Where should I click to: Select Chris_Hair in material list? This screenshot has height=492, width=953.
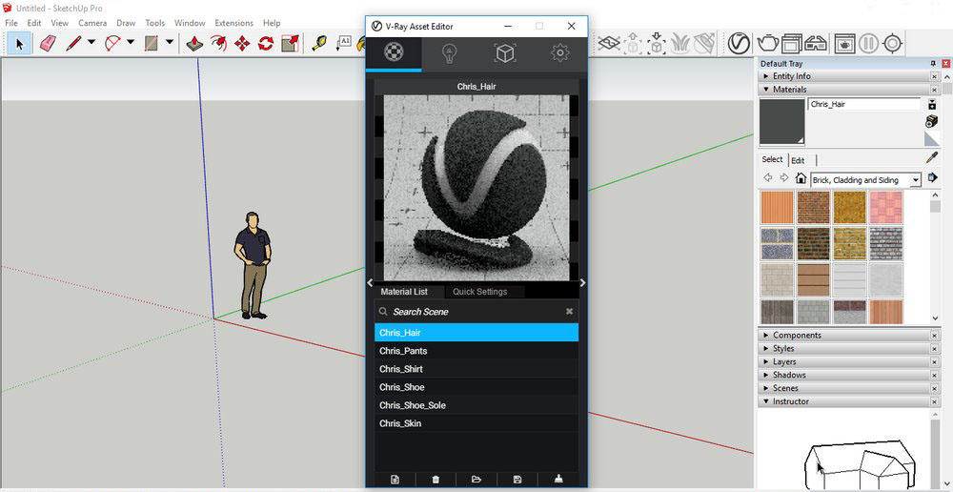[x=476, y=333]
